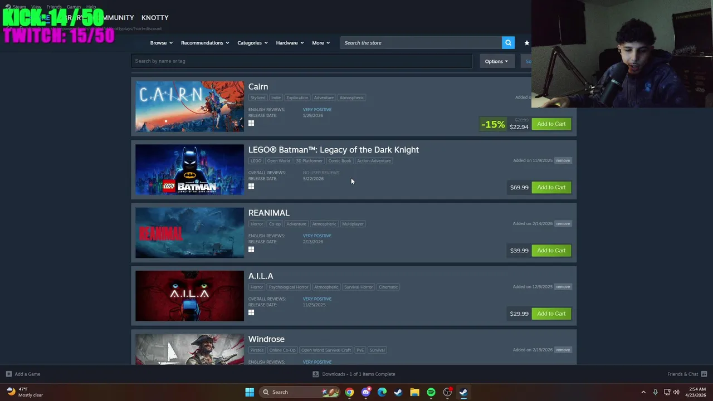Open the LEGO Batman game thumbnail

[189, 170]
